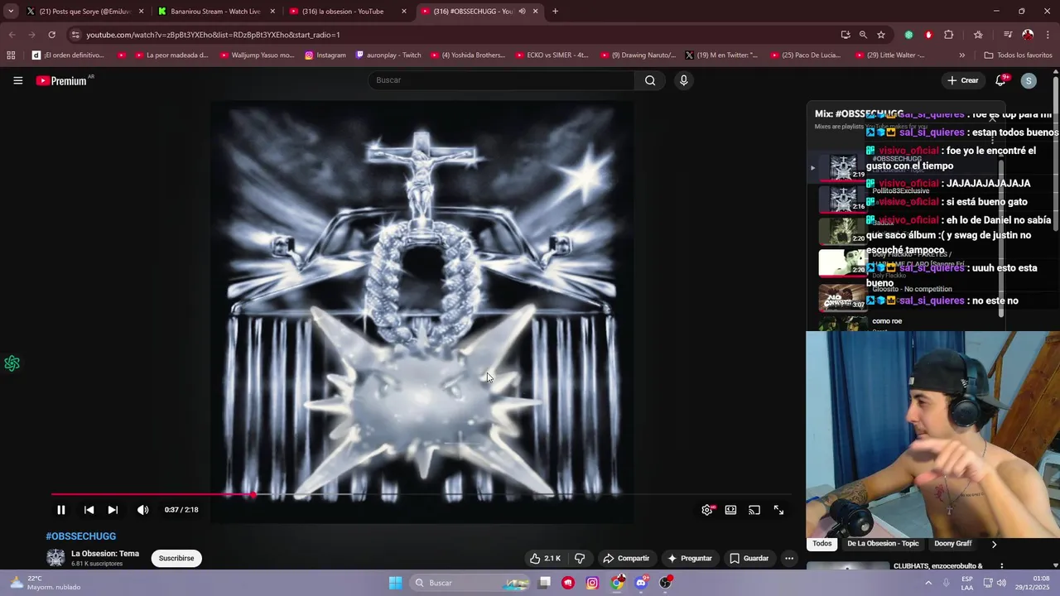The image size is (1060, 596).
Task: Skip to the next video
Action: [x=113, y=510]
